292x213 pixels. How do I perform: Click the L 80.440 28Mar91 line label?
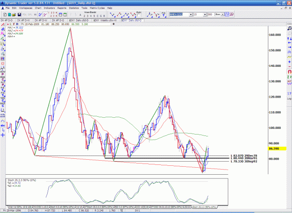pyautogui.click(x=244, y=158)
